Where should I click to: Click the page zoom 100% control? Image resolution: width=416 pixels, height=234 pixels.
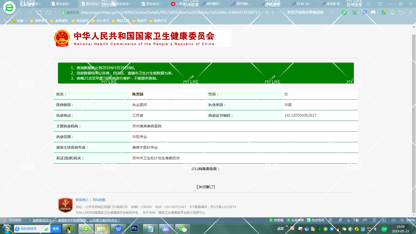tap(410, 220)
